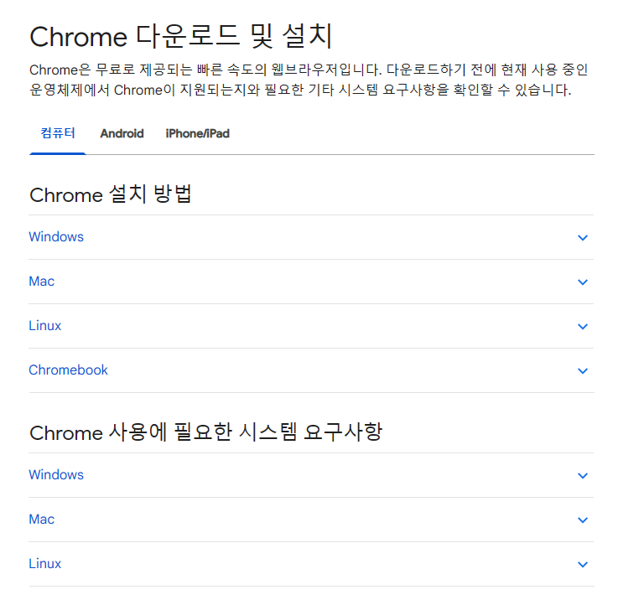Expand Mac chevron in 설치 방법 section
The height and width of the screenshot is (605, 639).
[583, 282]
